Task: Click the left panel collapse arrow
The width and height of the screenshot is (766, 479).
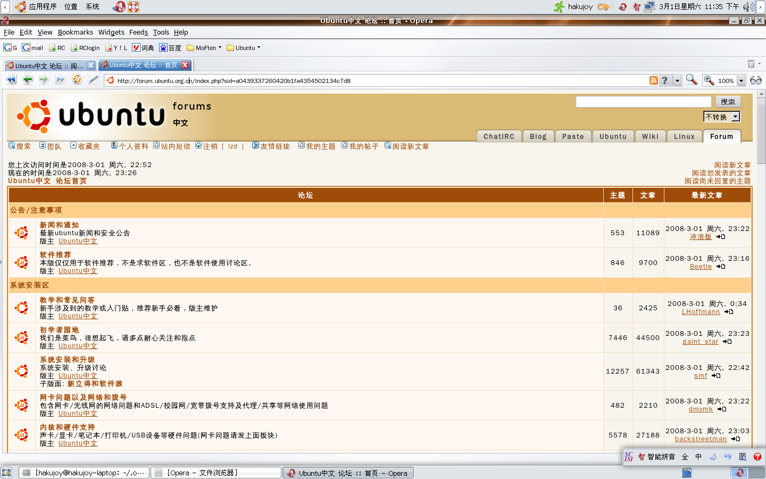Action: [x=5, y=6]
